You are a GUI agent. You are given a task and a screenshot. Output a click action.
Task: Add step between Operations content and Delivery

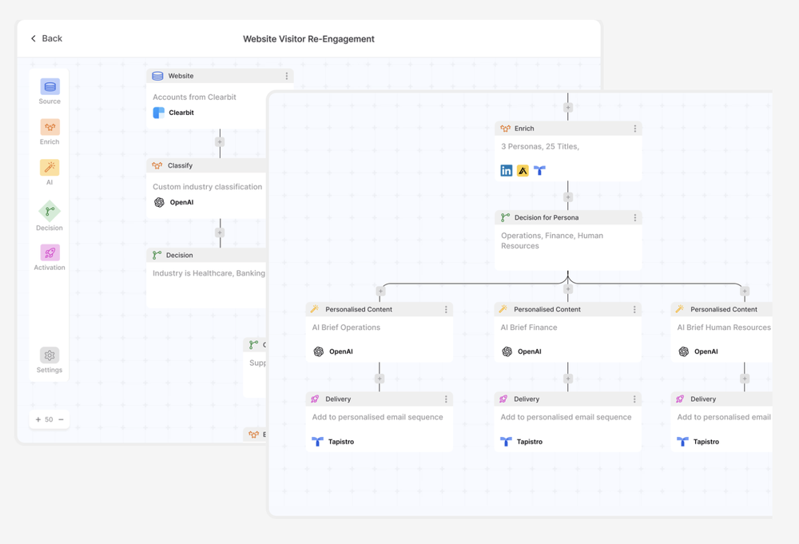pyautogui.click(x=380, y=379)
